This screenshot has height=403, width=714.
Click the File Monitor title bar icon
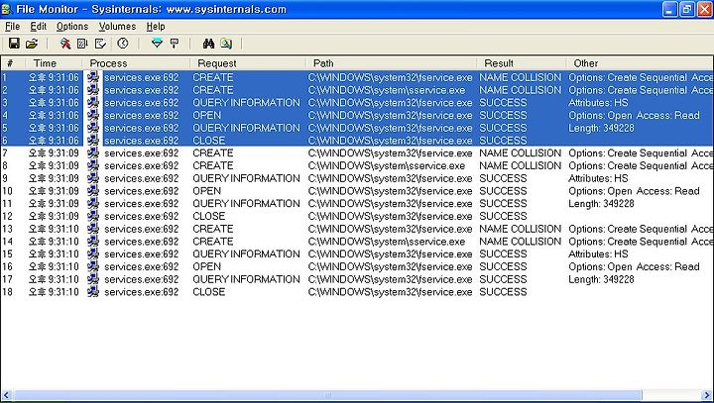point(6,9)
